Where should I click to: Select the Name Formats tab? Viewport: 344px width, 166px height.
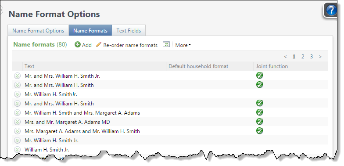(x=90, y=31)
